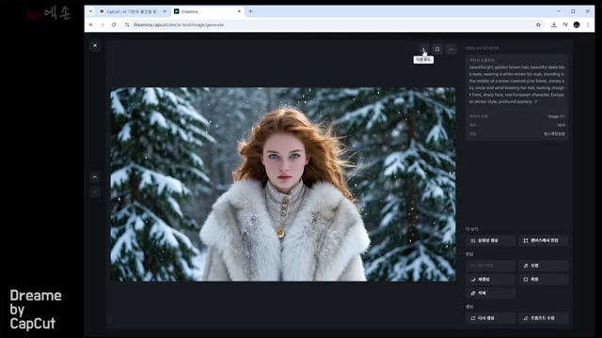Open the Chrome downloads icon
This screenshot has width=602, height=338.
pos(554,24)
